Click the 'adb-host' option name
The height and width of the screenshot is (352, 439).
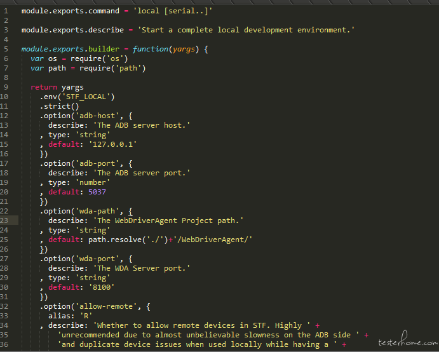(97, 116)
